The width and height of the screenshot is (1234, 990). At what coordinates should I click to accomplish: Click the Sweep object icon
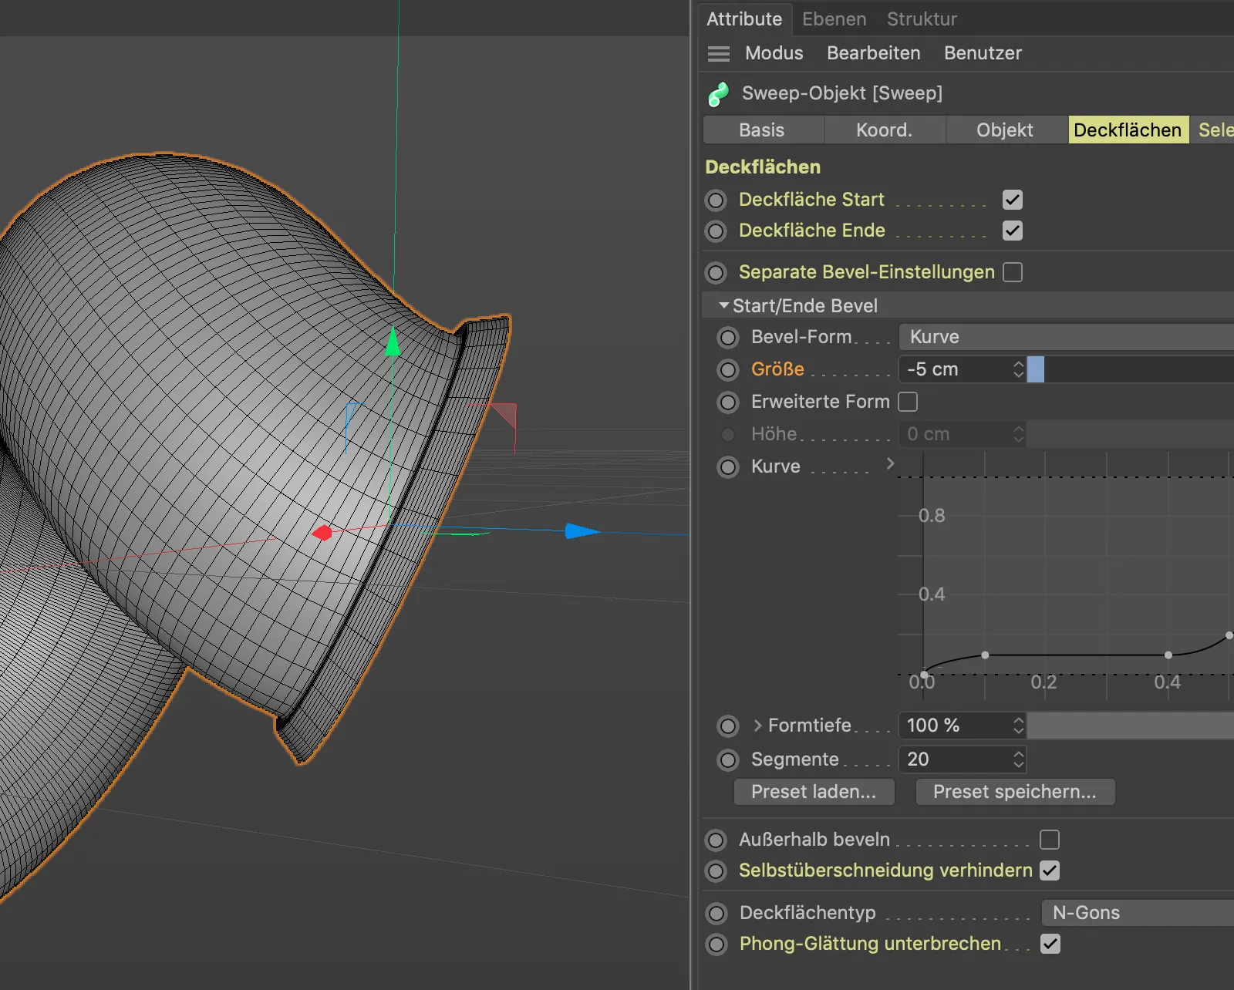tap(719, 94)
